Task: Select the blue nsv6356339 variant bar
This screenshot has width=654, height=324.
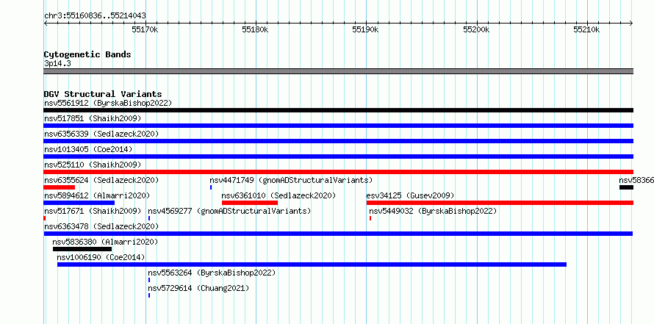Action: click(338, 141)
